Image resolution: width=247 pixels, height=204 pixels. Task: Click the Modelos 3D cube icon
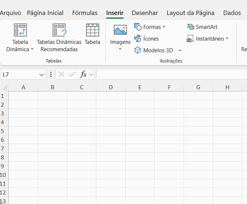pyautogui.click(x=138, y=50)
